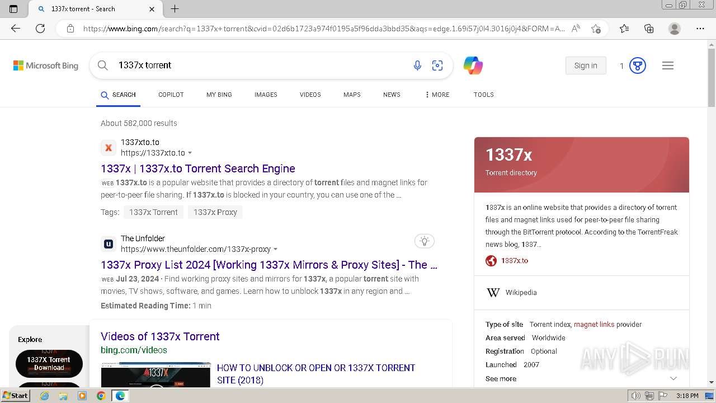Click the browser back arrow
Viewport: 716px width, 403px height.
pos(16,29)
